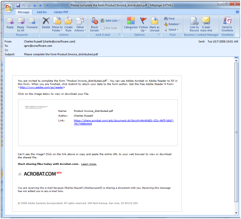241x219 pixels.
Task: Click Link to Record icon
Action: click(x=194, y=24)
